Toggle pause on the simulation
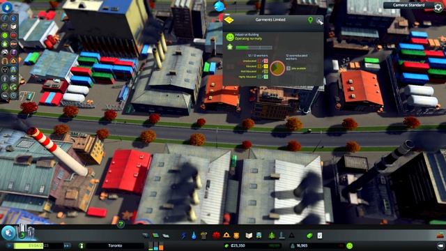The width and height of the screenshot is (446, 251). [9, 245]
